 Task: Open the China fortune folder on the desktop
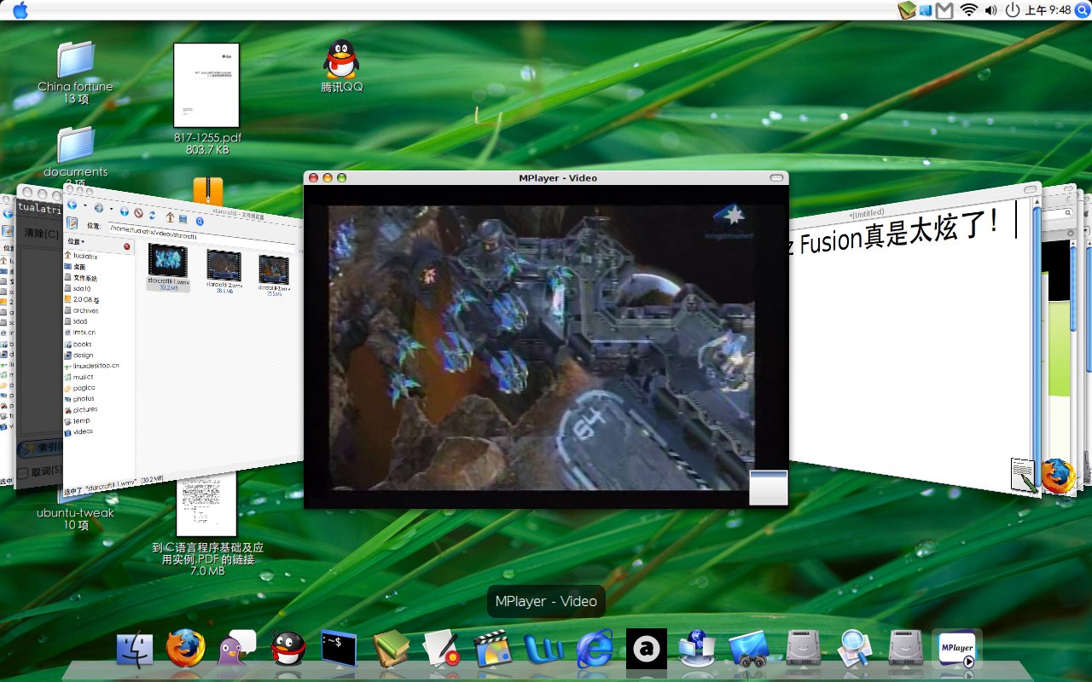pos(75,72)
